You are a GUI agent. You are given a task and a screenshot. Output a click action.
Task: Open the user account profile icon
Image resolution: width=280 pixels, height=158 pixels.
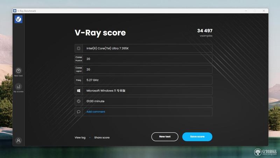tap(19, 140)
